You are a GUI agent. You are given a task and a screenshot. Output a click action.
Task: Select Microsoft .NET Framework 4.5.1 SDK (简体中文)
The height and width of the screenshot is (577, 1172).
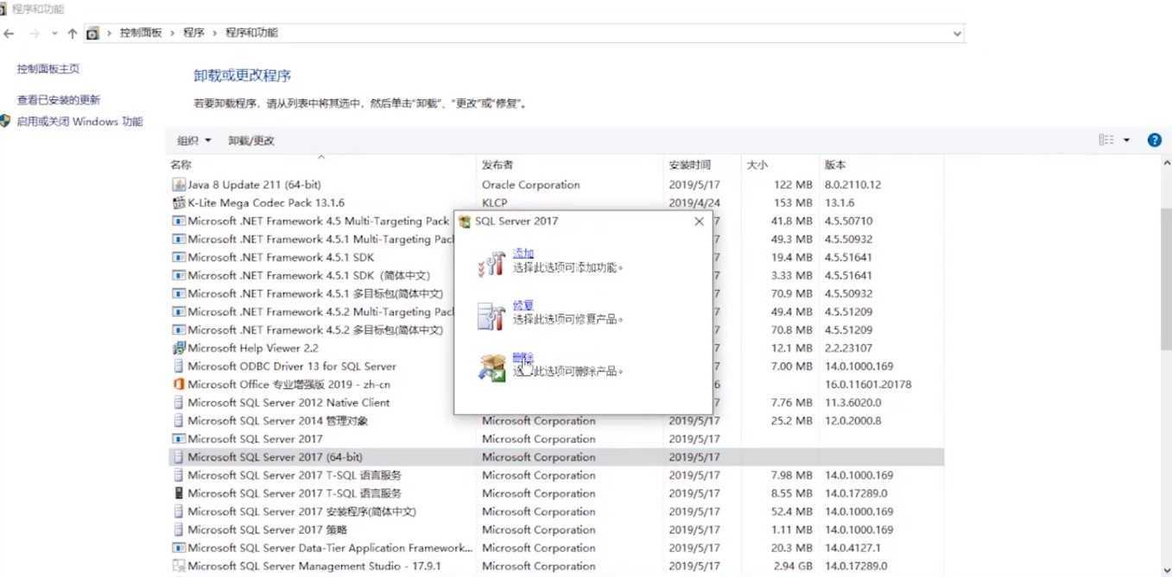point(308,275)
